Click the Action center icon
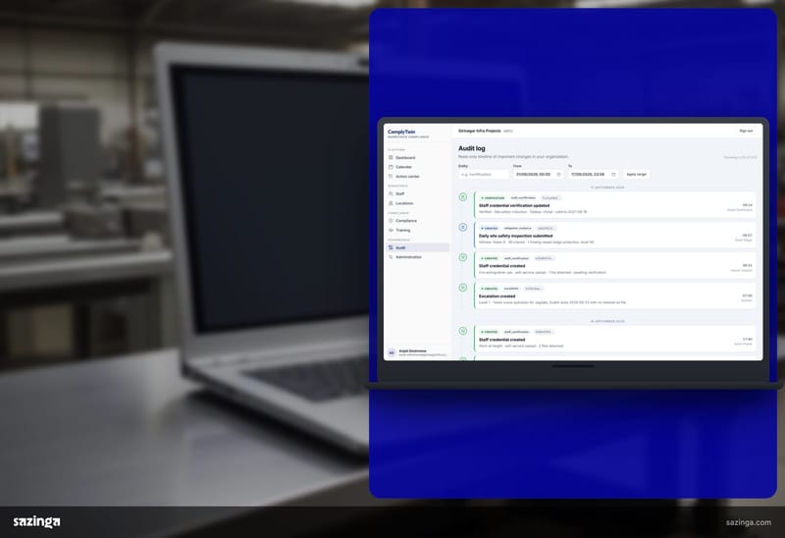The width and height of the screenshot is (785, 538). (x=391, y=177)
